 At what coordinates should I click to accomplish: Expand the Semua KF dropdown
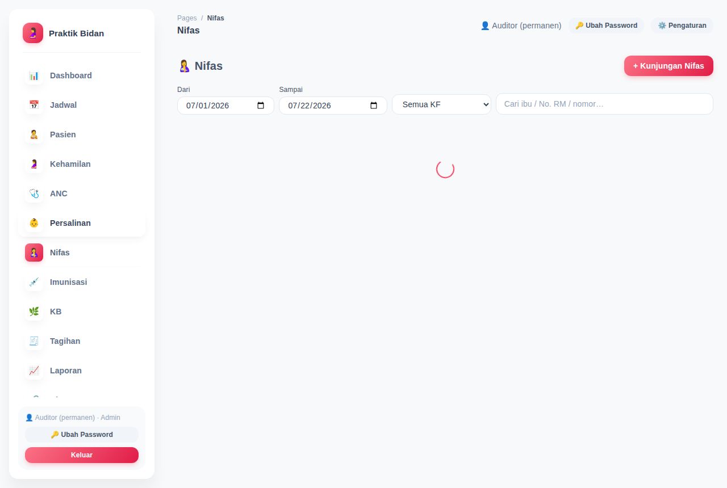click(x=441, y=104)
